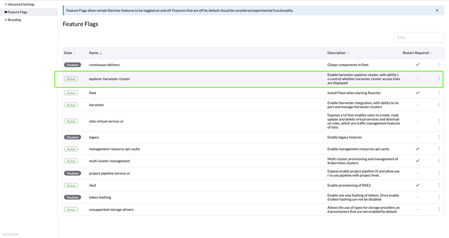Image resolution: width=449 pixels, height=238 pixels.
Task: Select the istio-virtual-service-ui name cell
Action: [106, 121]
